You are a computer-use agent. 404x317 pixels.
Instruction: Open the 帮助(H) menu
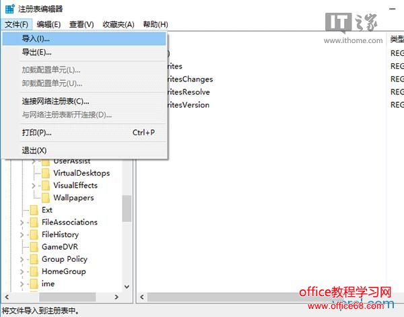pyautogui.click(x=156, y=24)
